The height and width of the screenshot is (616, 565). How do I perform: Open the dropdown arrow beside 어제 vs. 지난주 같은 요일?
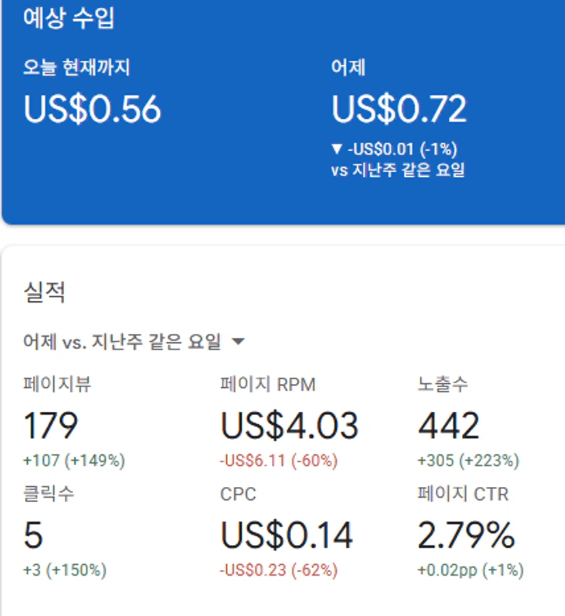coord(238,341)
